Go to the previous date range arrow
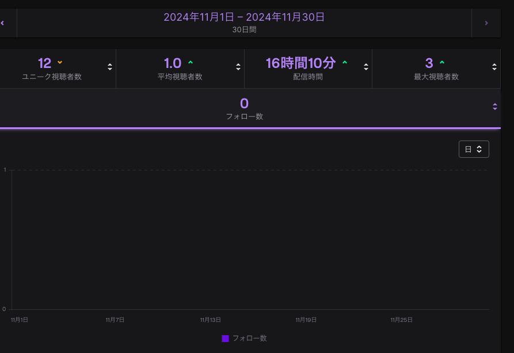The width and height of the screenshot is (514, 353). point(3,23)
